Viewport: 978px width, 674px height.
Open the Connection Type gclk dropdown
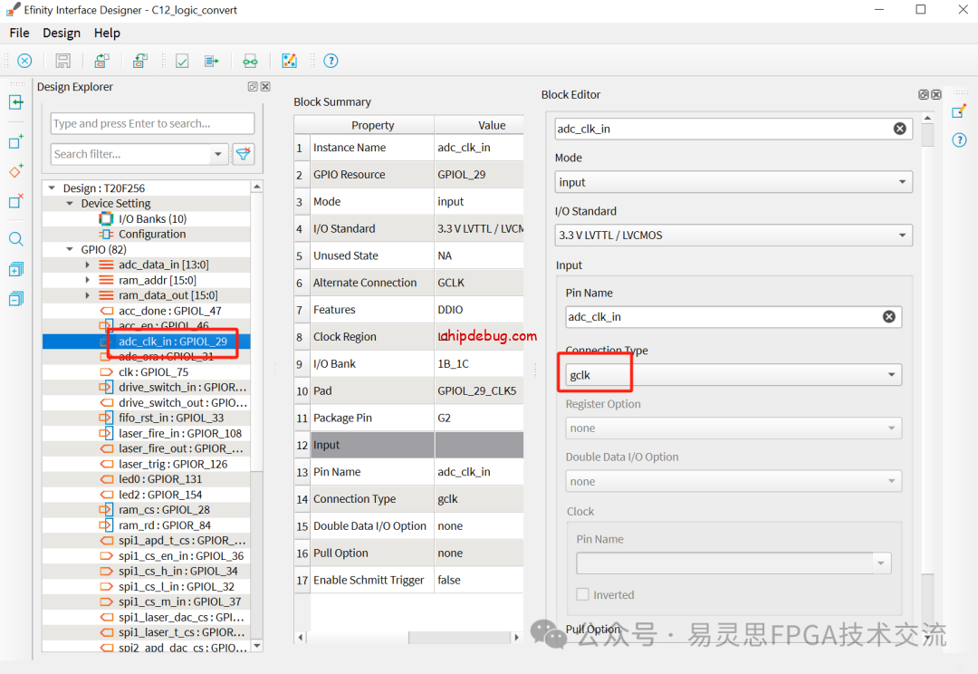733,374
